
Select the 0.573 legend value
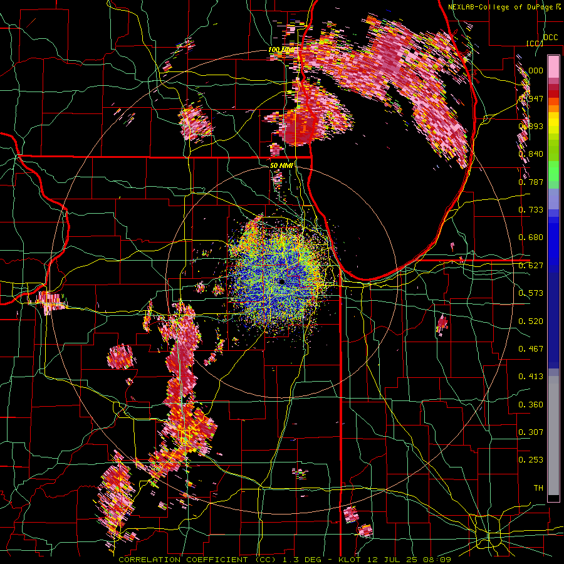[531, 293]
